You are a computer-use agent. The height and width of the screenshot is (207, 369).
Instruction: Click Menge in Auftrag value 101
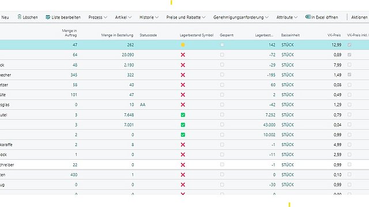point(74,95)
